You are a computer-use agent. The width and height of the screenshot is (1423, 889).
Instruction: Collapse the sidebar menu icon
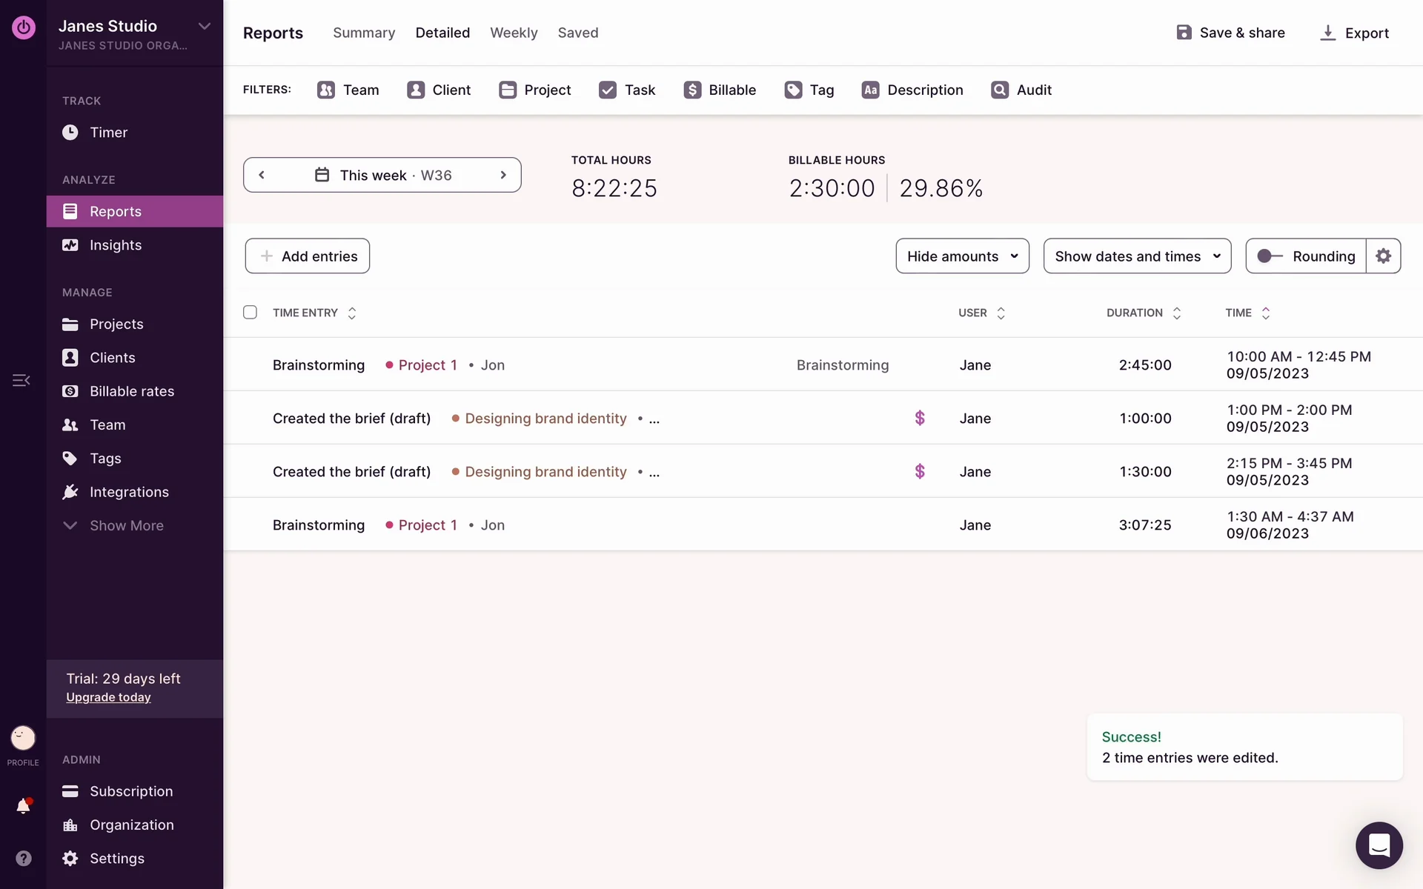click(x=21, y=380)
